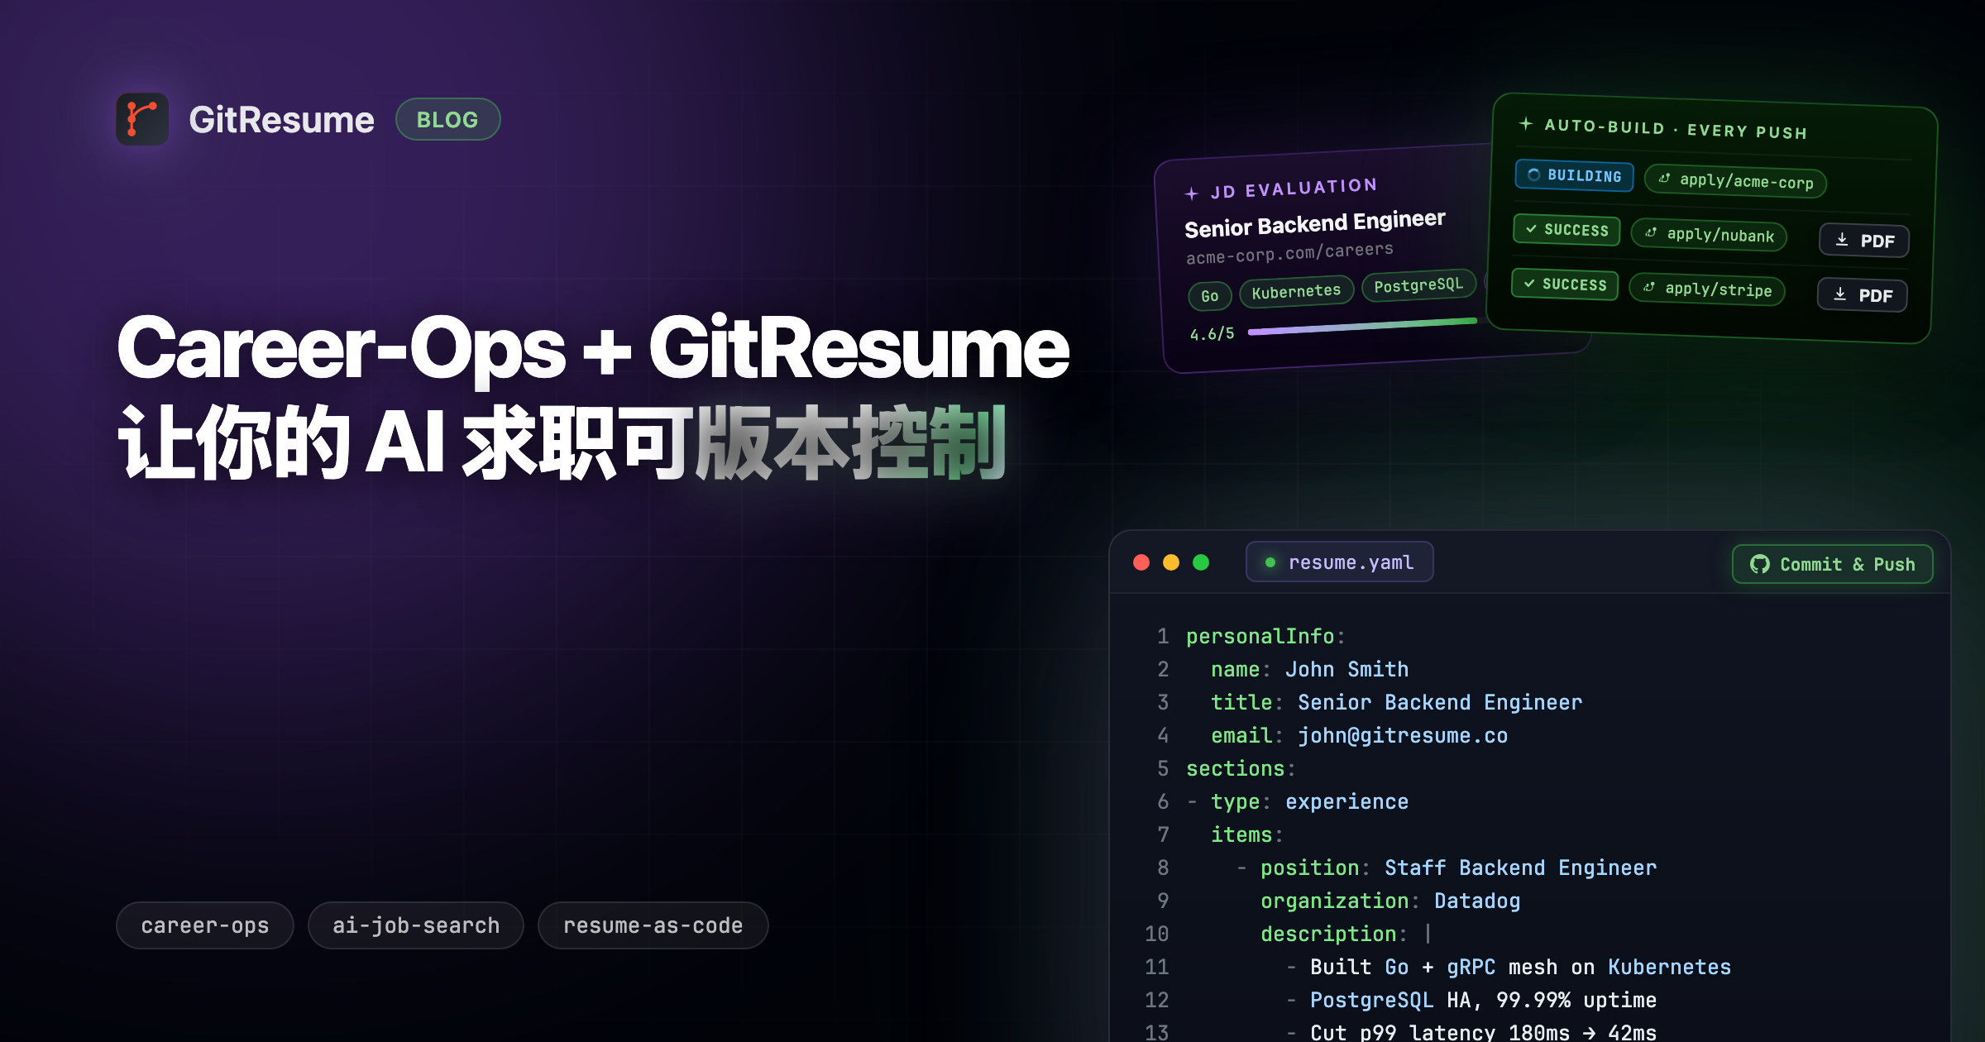
Task: Click the spinner icon in BUILDING badge
Action: pyautogui.click(x=1533, y=174)
